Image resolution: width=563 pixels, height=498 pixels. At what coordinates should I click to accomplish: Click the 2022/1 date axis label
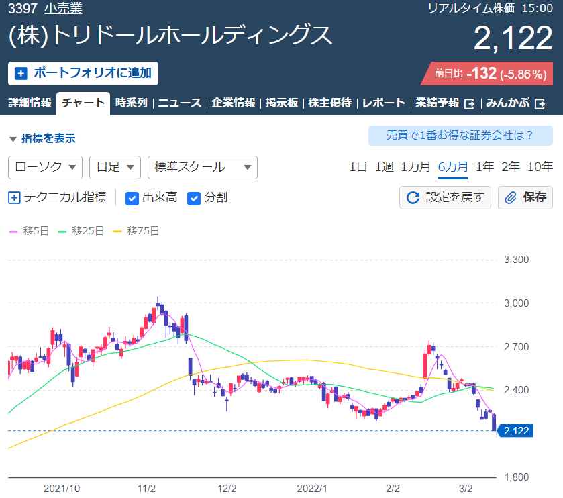(x=311, y=489)
